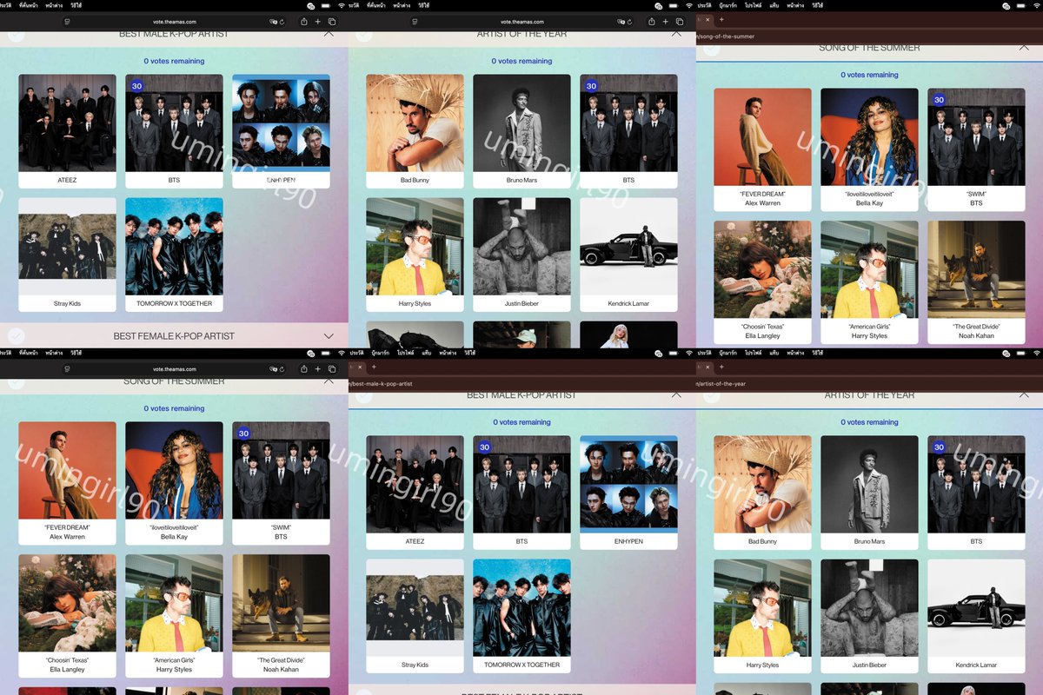
Task: Select Bad Bunny card in top-middle Artist of Year window
Action: (x=415, y=131)
